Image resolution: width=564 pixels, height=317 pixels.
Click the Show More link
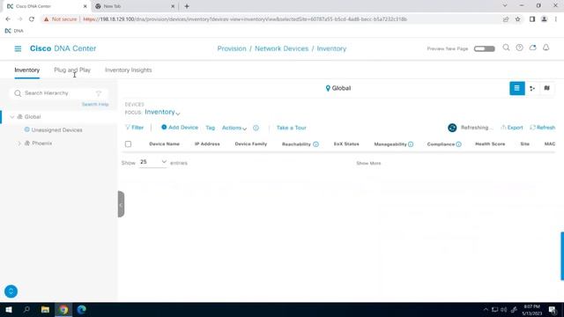click(x=368, y=164)
